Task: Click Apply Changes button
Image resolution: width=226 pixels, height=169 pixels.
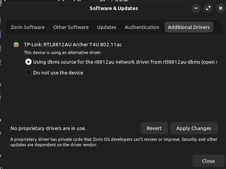Action: pyautogui.click(x=194, y=128)
